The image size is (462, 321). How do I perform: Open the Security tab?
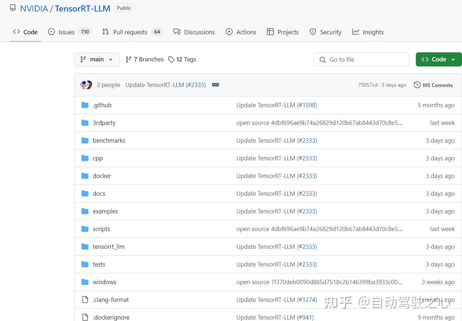tap(325, 32)
